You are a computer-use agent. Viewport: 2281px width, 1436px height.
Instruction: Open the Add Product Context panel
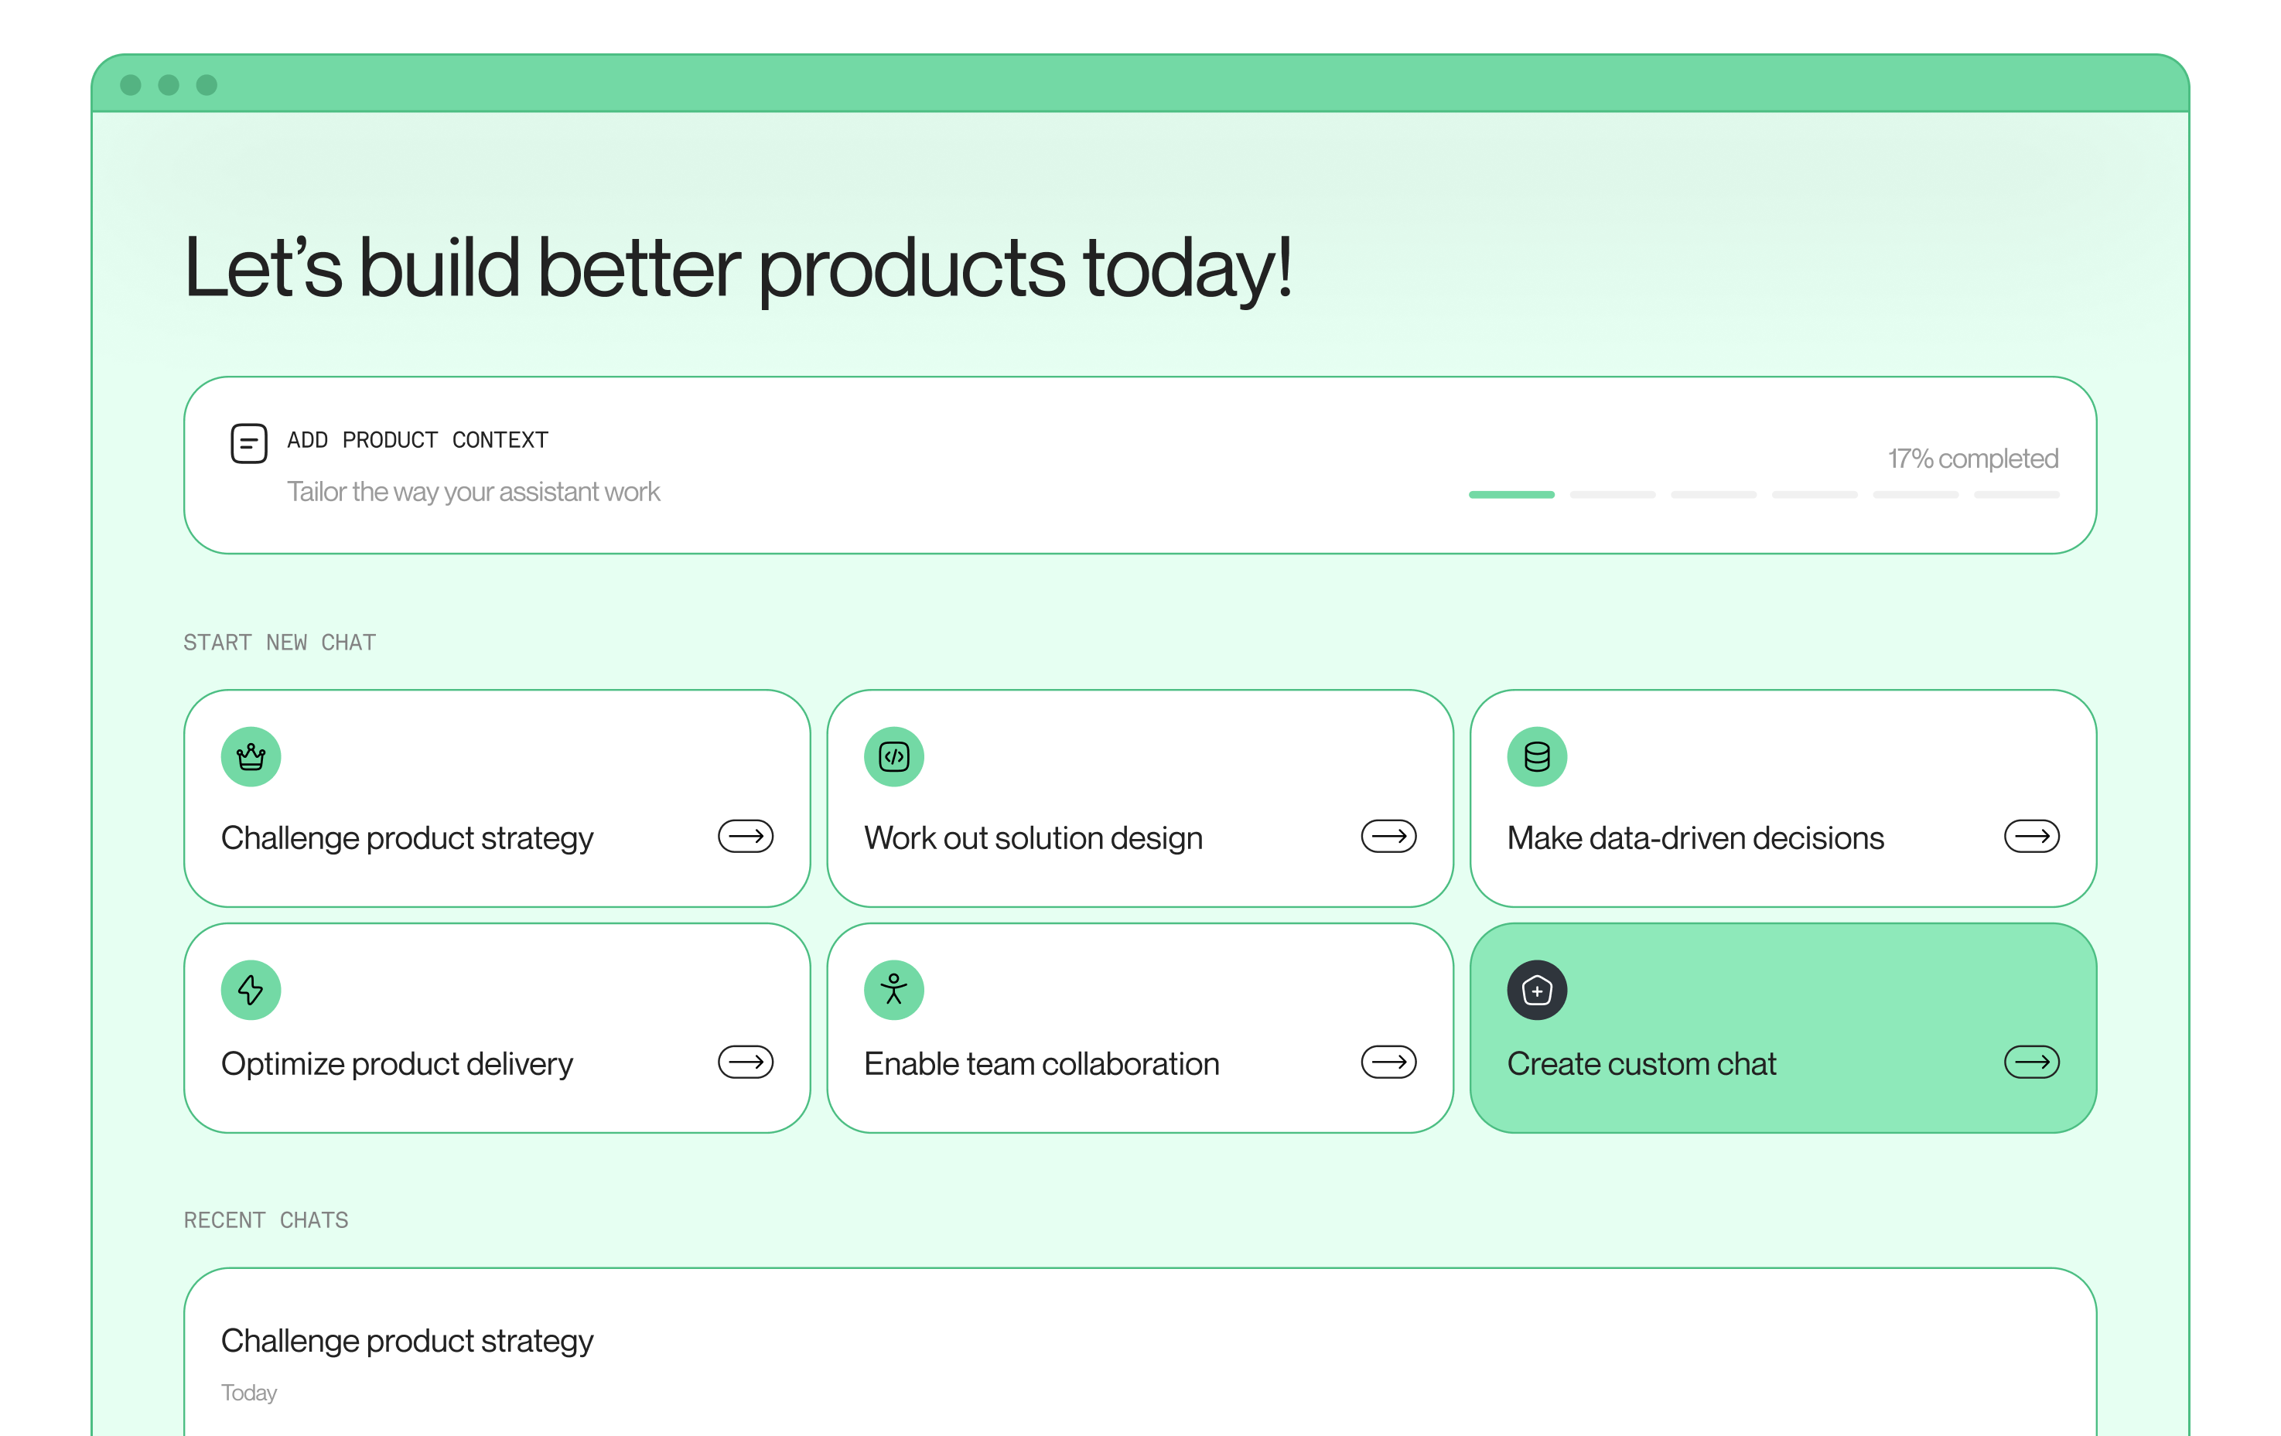click(1140, 465)
